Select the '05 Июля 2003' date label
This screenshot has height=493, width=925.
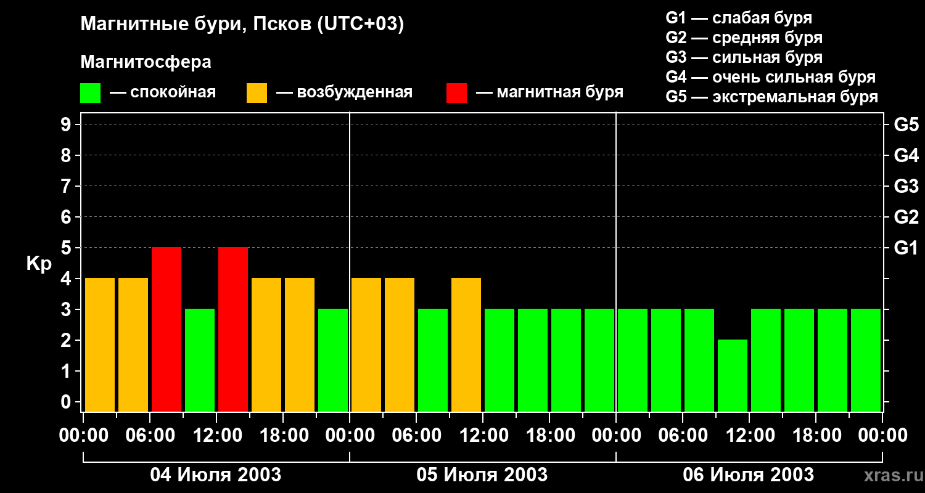pos(482,475)
